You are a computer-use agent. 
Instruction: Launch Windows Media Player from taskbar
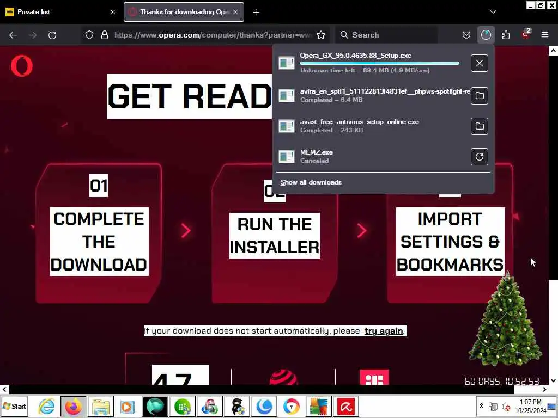(x=128, y=406)
